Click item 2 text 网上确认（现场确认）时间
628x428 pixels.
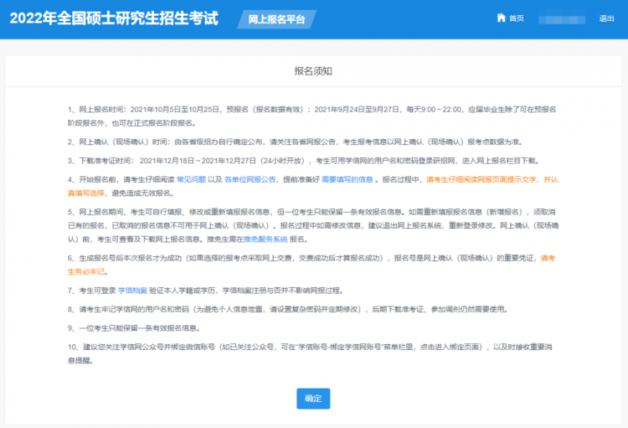tap(125, 142)
